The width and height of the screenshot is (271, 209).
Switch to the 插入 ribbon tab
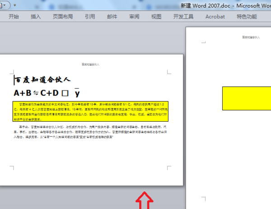36,17
